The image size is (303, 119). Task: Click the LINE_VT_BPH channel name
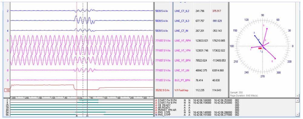[x=183, y=61]
